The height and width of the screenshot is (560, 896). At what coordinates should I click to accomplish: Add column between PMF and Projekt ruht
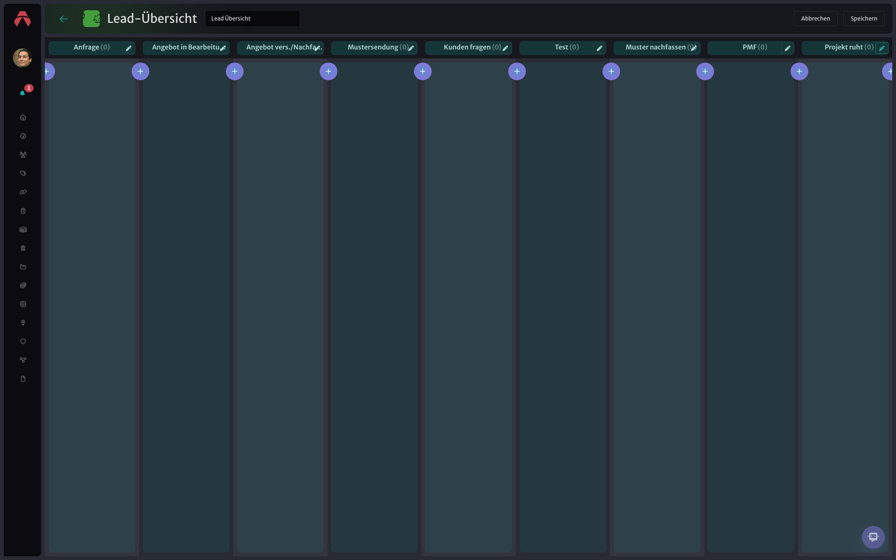pyautogui.click(x=799, y=71)
